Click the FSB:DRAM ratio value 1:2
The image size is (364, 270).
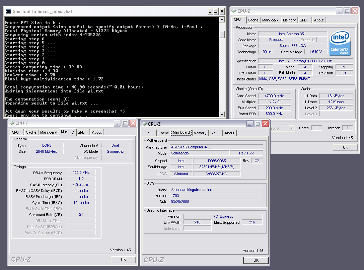tap(81, 179)
